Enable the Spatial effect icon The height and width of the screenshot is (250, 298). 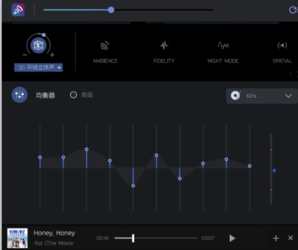tap(282, 45)
